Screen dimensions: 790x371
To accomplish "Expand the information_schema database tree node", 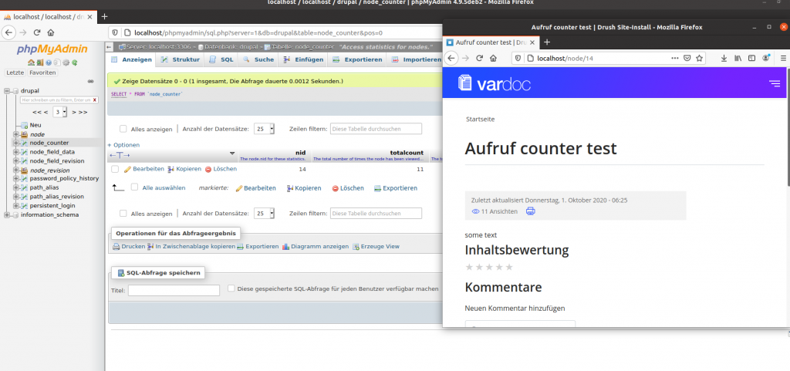I will coord(6,215).
